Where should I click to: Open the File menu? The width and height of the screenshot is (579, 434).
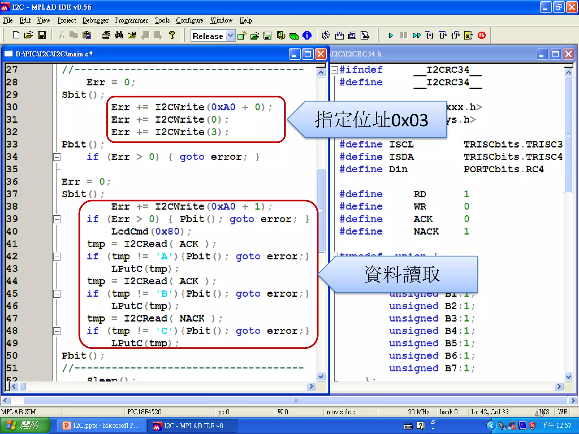pyautogui.click(x=8, y=21)
